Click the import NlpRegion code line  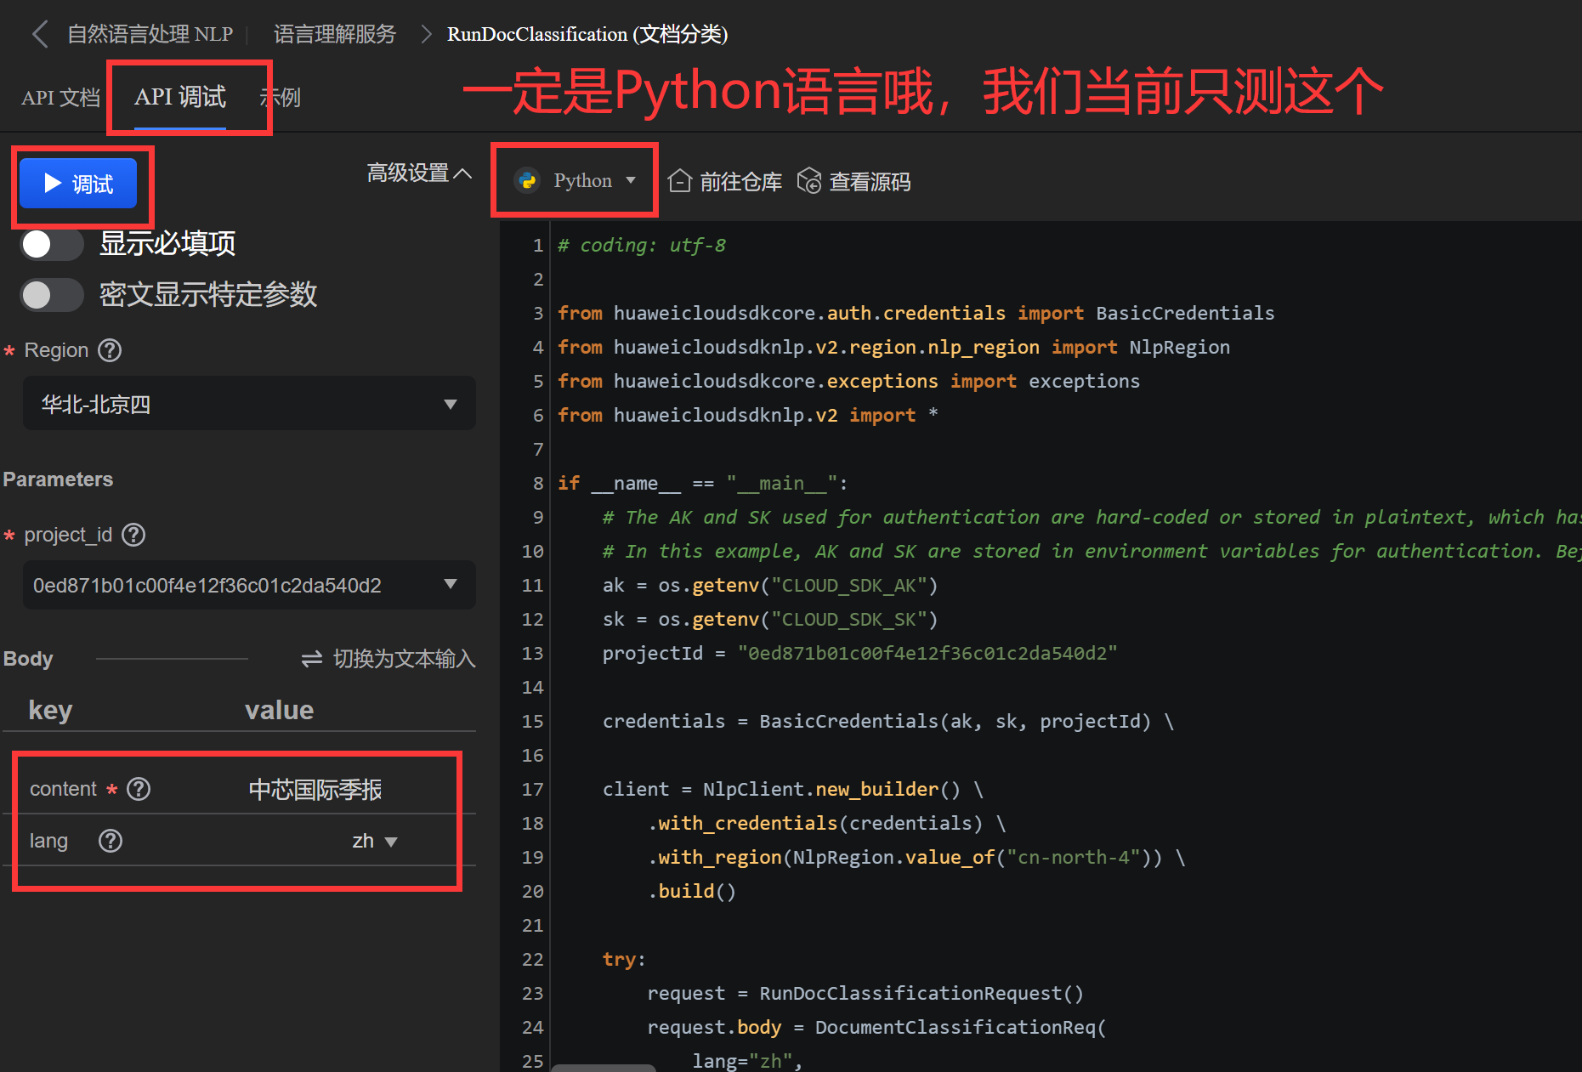pos(893,347)
